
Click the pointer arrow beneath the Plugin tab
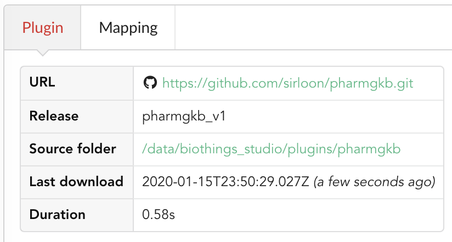pyautogui.click(x=43, y=53)
